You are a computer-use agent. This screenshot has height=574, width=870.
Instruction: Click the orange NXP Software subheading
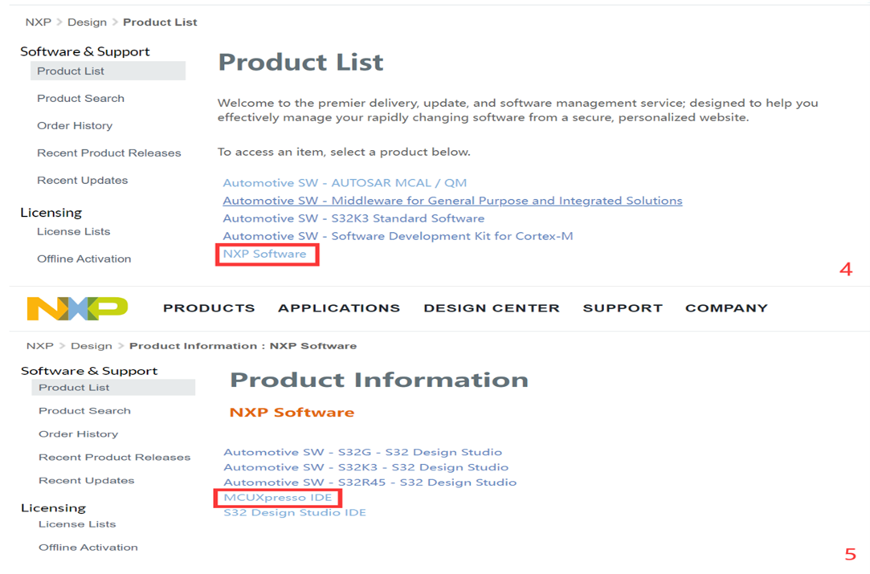(x=292, y=413)
